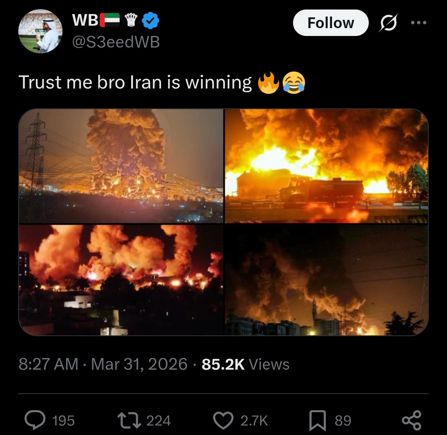This screenshot has width=447, height=435.
Task: Open the red fire with palms photo
Action: [x=121, y=280]
